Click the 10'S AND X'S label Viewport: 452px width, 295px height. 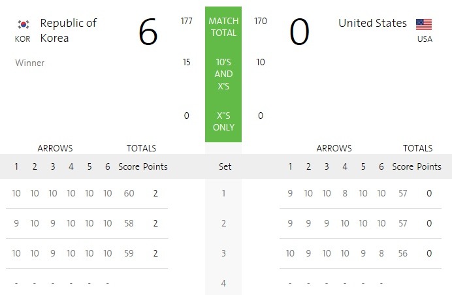[x=223, y=74]
